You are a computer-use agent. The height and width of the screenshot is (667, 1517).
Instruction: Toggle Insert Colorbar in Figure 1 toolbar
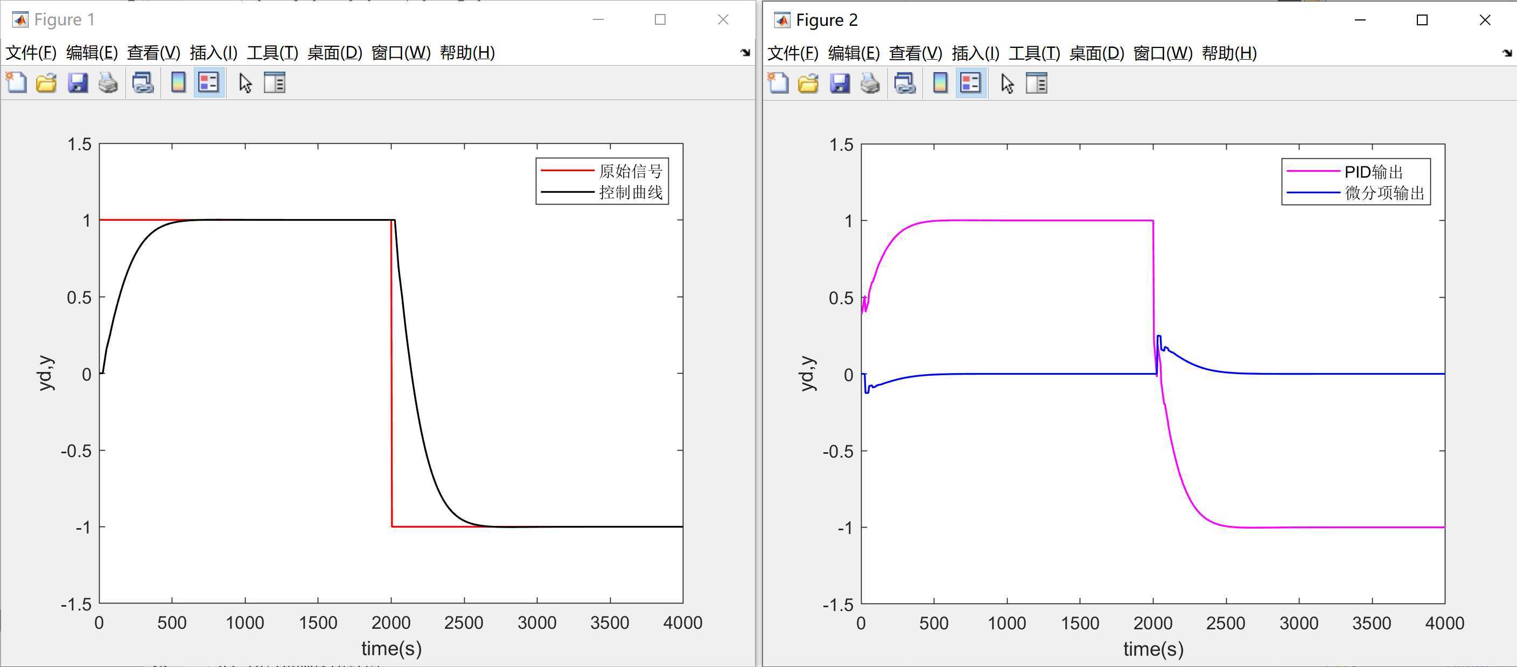(178, 82)
